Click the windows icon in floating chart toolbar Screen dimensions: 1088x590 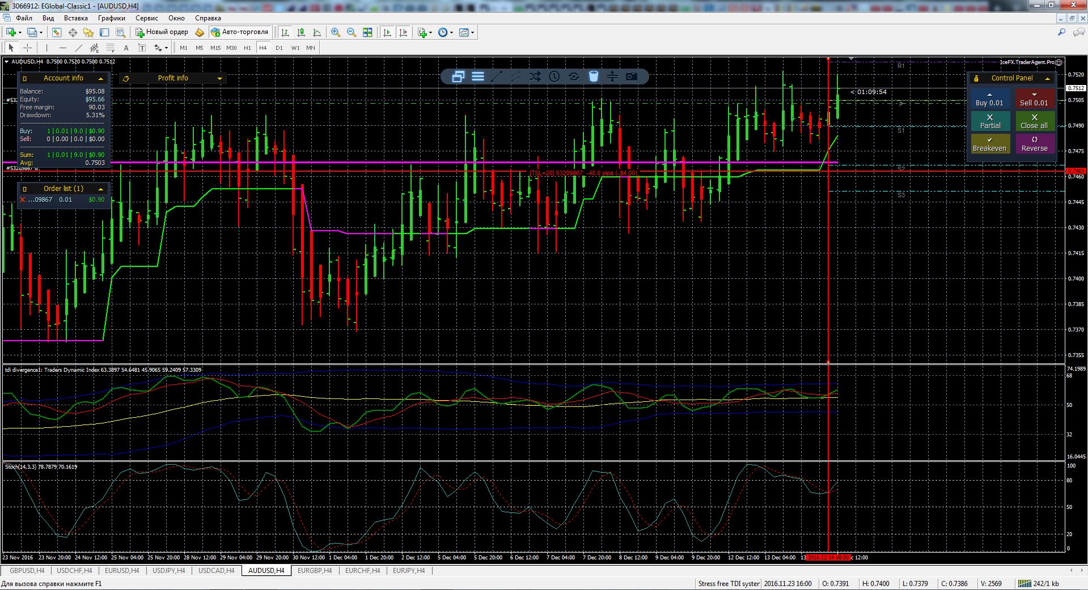point(458,77)
